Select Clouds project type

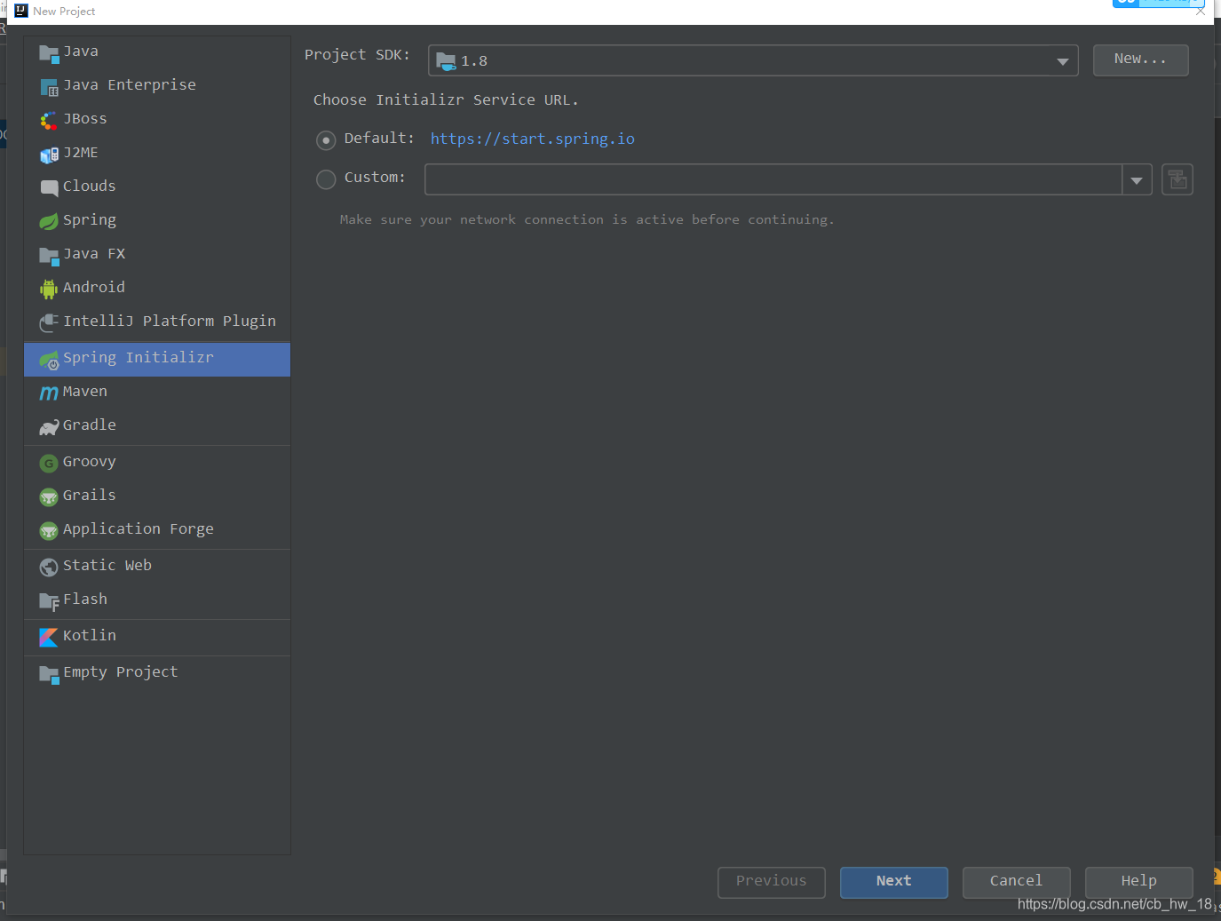click(x=157, y=187)
